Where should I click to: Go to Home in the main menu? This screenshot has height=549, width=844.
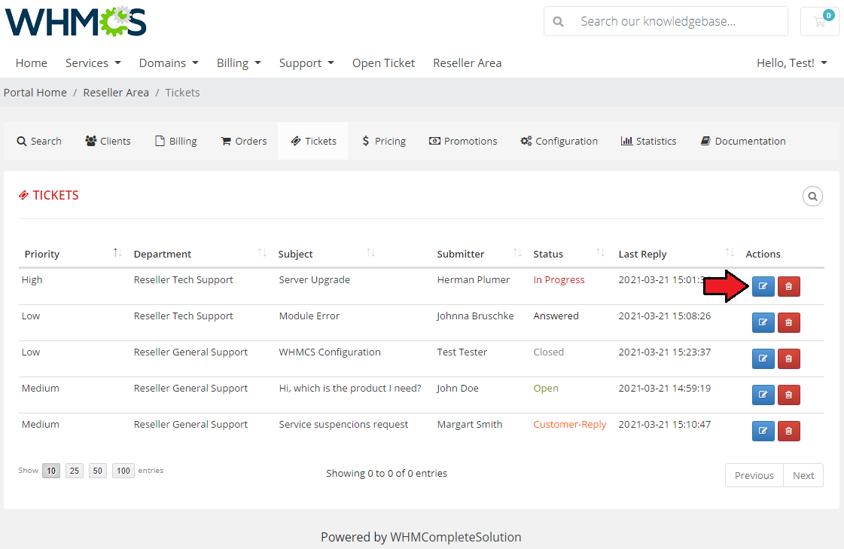tap(31, 63)
